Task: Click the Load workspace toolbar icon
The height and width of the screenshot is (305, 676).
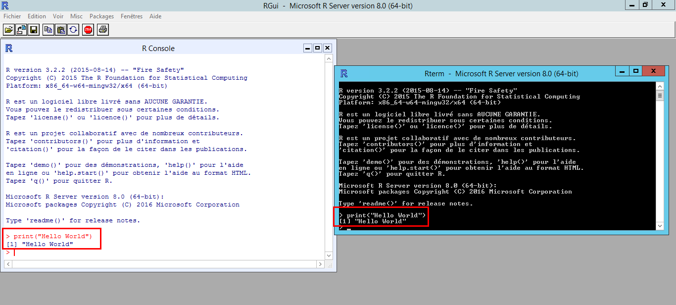Action: 21,30
